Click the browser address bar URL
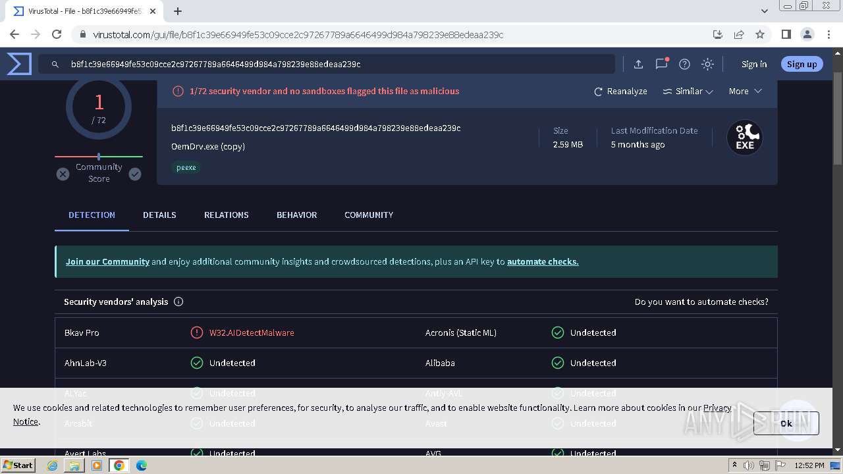 298,35
